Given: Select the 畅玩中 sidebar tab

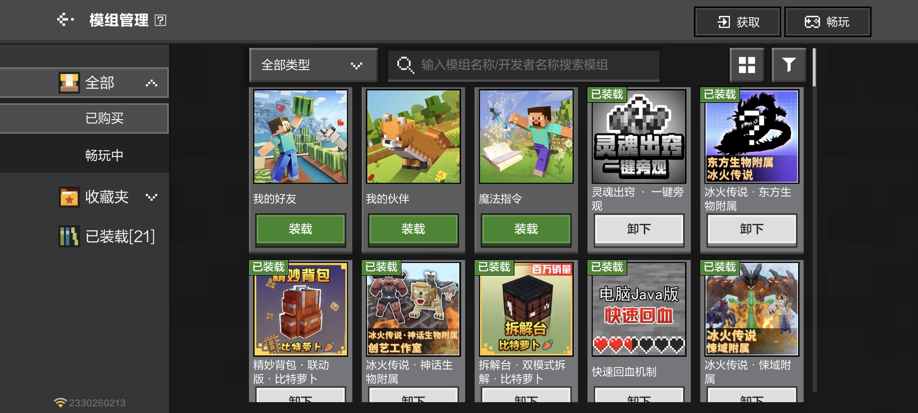Looking at the screenshot, I should pos(84,155).
